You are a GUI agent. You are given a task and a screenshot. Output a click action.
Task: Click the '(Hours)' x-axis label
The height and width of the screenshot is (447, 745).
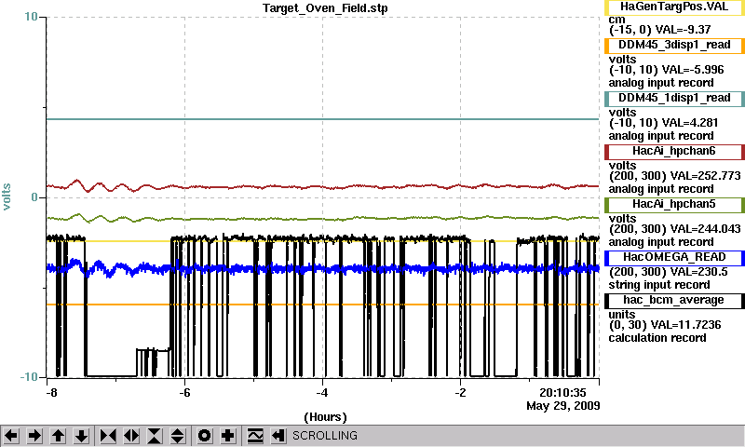tap(325, 417)
